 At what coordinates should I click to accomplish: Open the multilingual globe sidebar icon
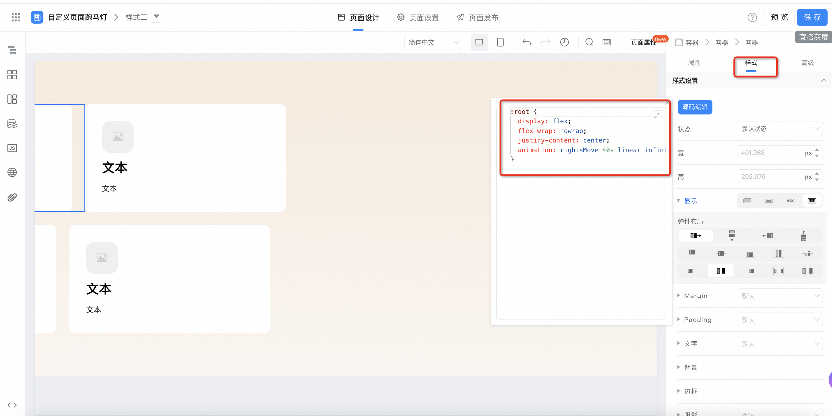pos(12,172)
